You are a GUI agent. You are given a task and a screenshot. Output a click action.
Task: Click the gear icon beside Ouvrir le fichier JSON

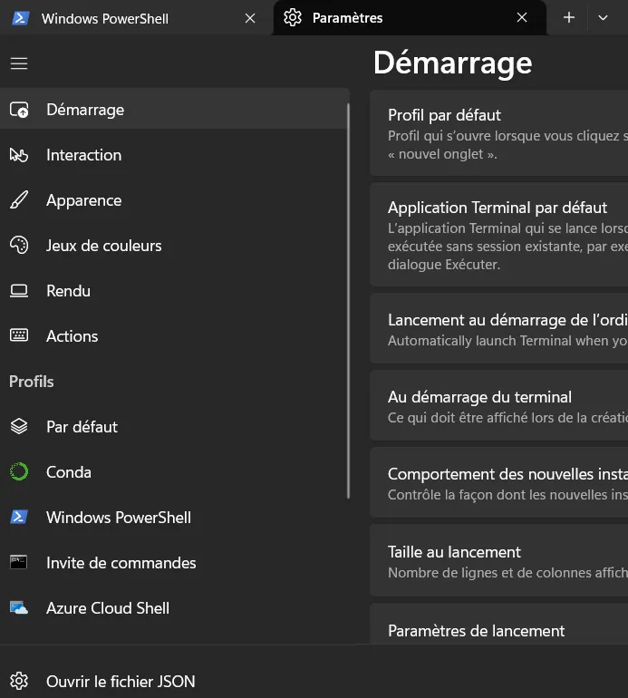19,681
